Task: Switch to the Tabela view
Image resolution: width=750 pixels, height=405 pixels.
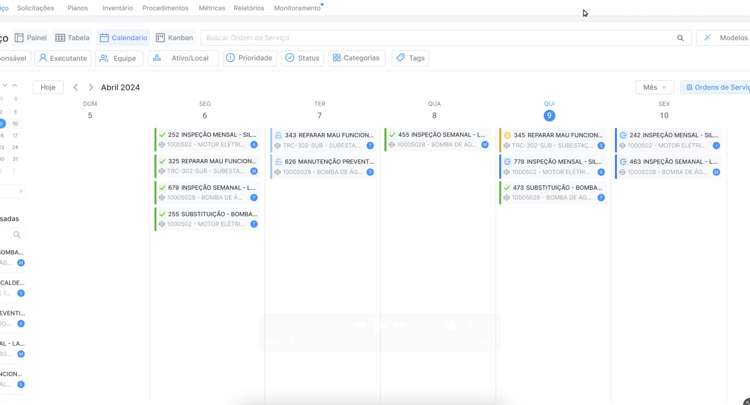Action: 72,38
